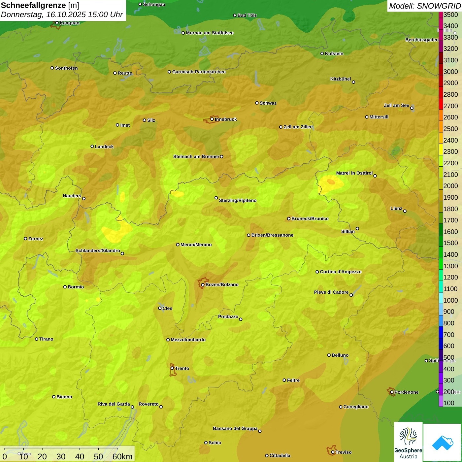Click the Bruneck/Brunico label
The height and width of the screenshot is (462, 462).
pos(310,218)
